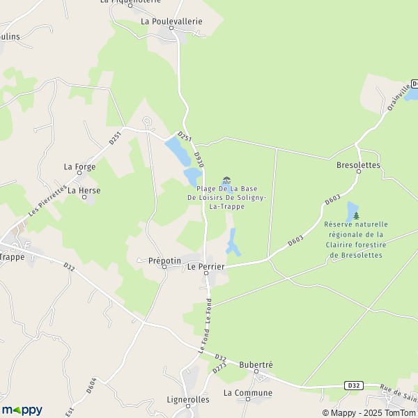This screenshot has height=418, width=418.
Task: Select the La Poulevallerie marker dot
Action: [171, 28]
